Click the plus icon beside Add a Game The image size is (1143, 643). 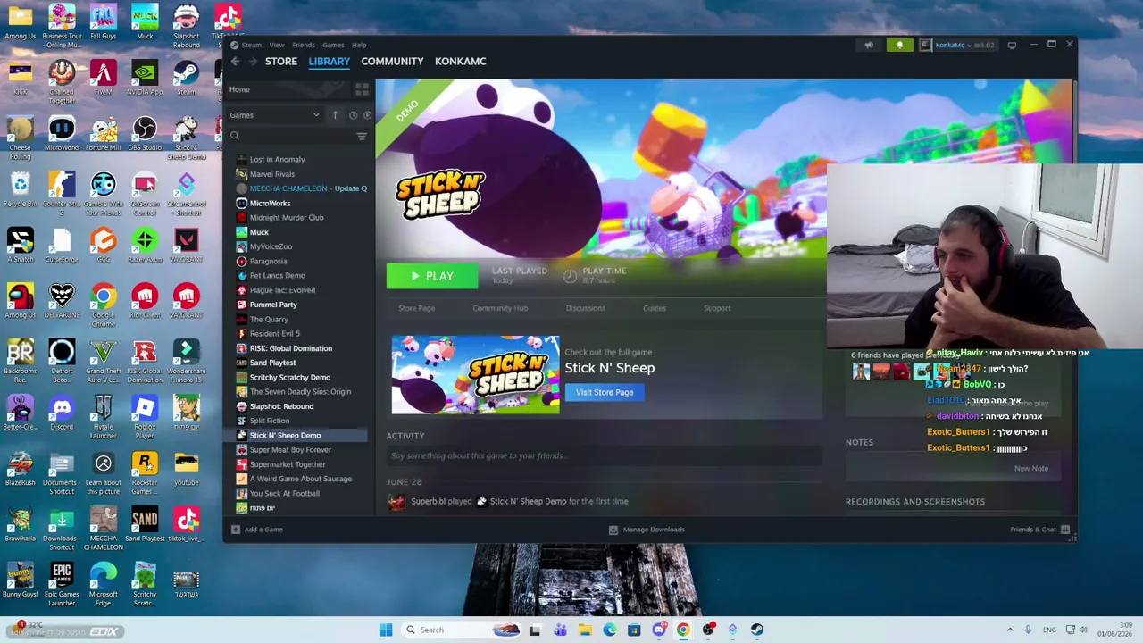[235, 530]
